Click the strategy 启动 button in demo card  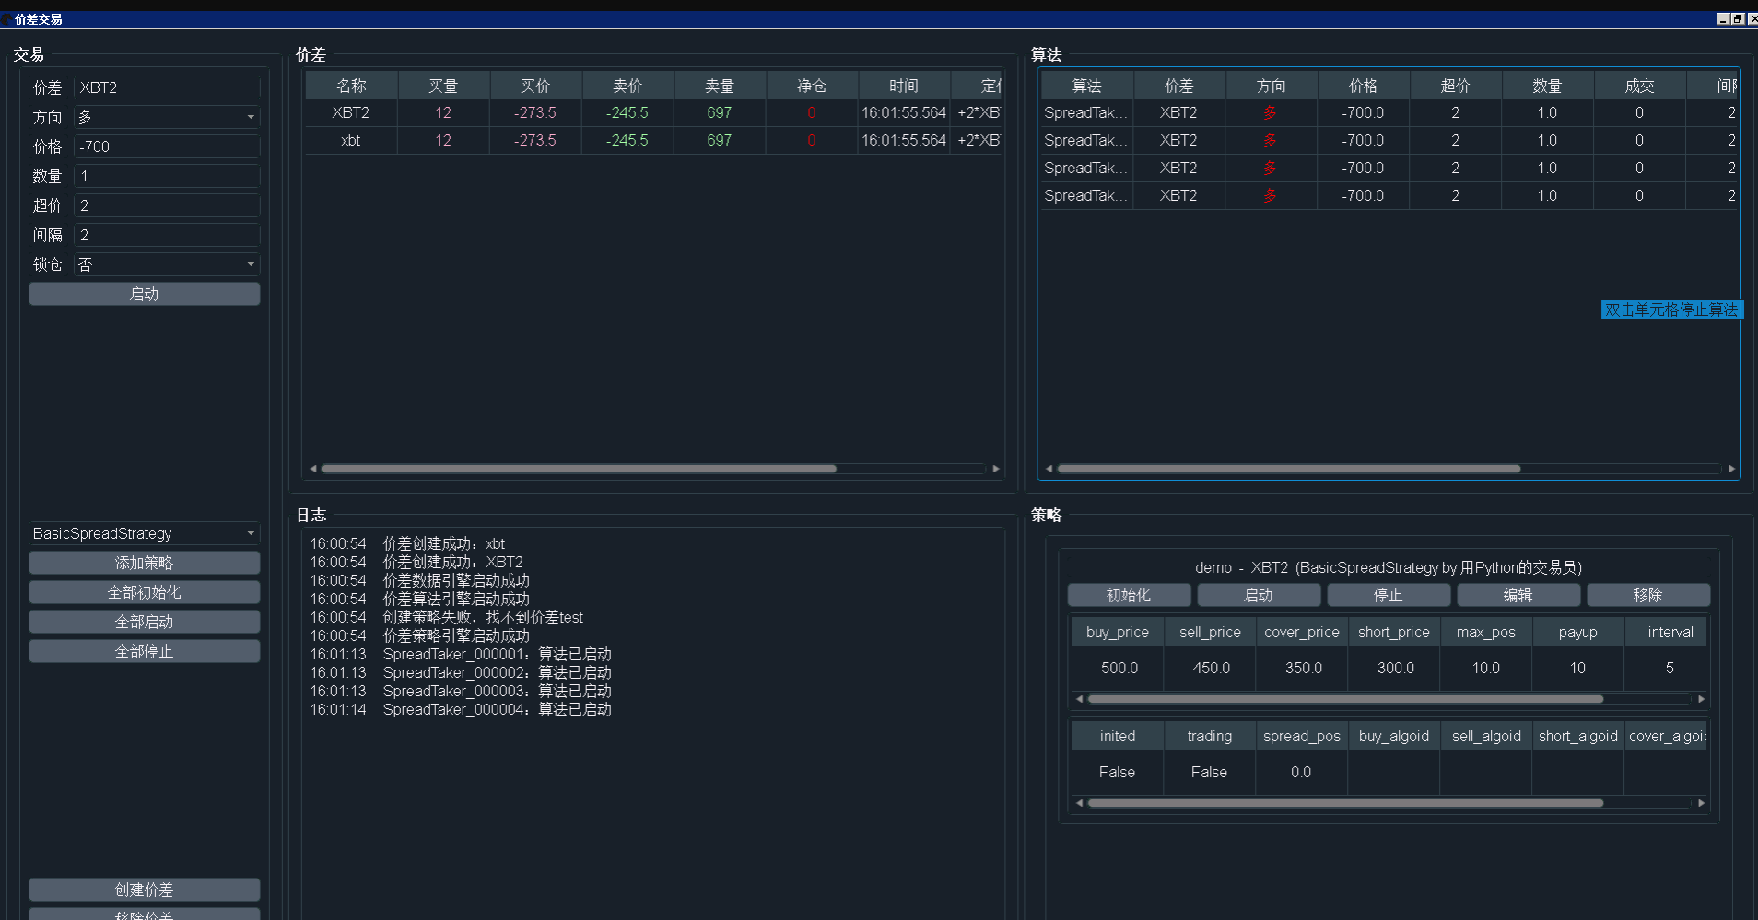(1259, 595)
